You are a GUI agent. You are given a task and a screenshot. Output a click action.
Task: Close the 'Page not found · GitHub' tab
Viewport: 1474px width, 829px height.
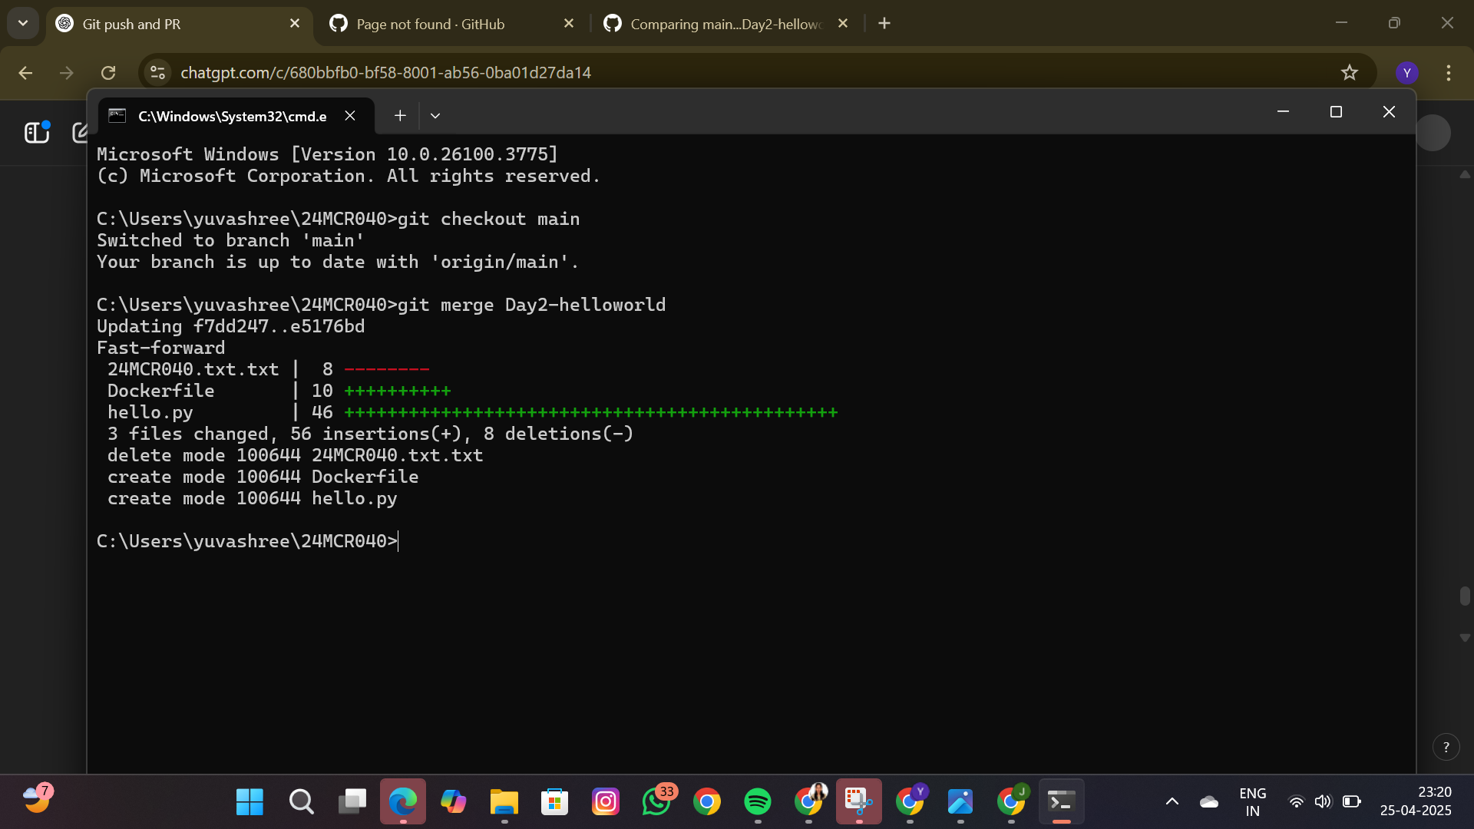(x=569, y=24)
